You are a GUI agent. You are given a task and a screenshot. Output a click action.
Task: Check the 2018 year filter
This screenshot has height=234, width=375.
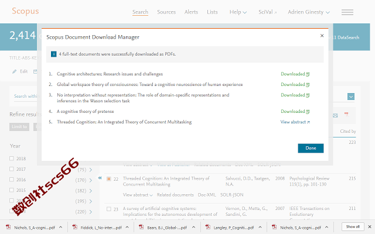point(12,159)
